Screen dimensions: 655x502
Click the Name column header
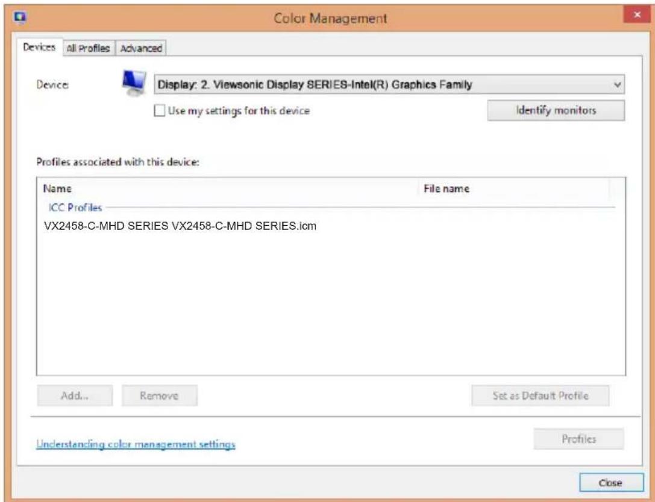click(228, 188)
